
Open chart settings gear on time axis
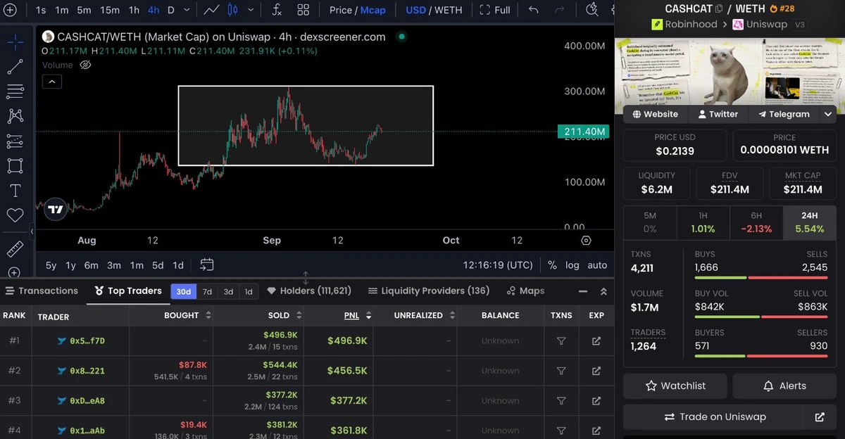click(586, 240)
